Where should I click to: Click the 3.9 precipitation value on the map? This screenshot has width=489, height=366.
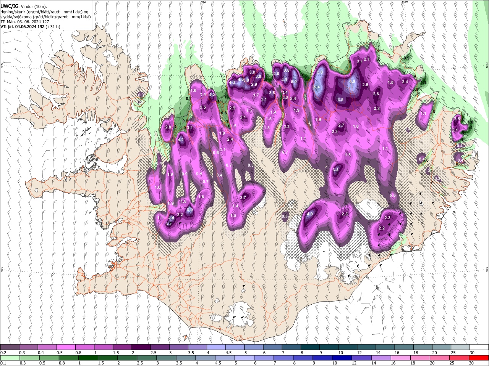click(258, 77)
